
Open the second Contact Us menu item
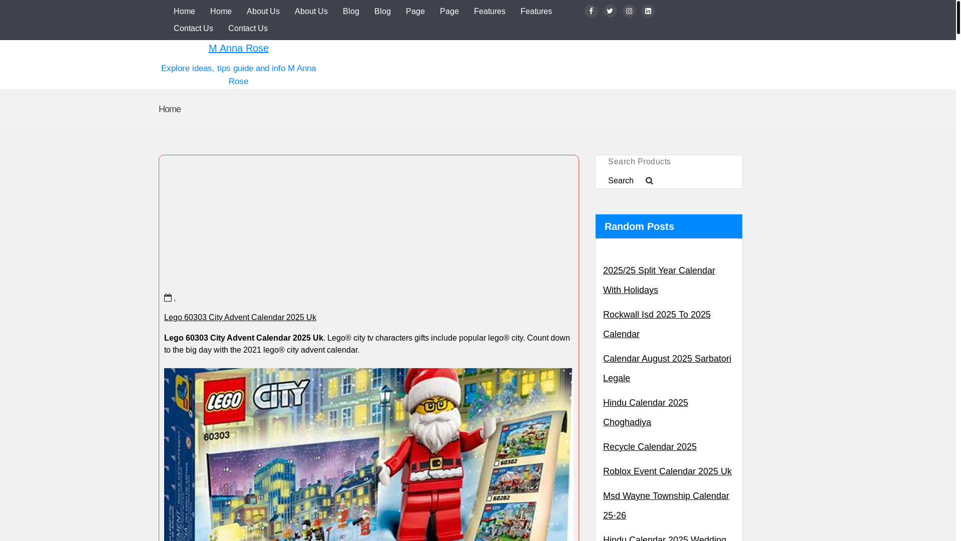coord(248,29)
